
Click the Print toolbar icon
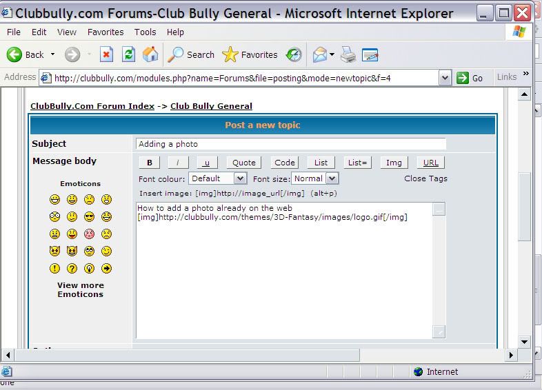click(348, 54)
